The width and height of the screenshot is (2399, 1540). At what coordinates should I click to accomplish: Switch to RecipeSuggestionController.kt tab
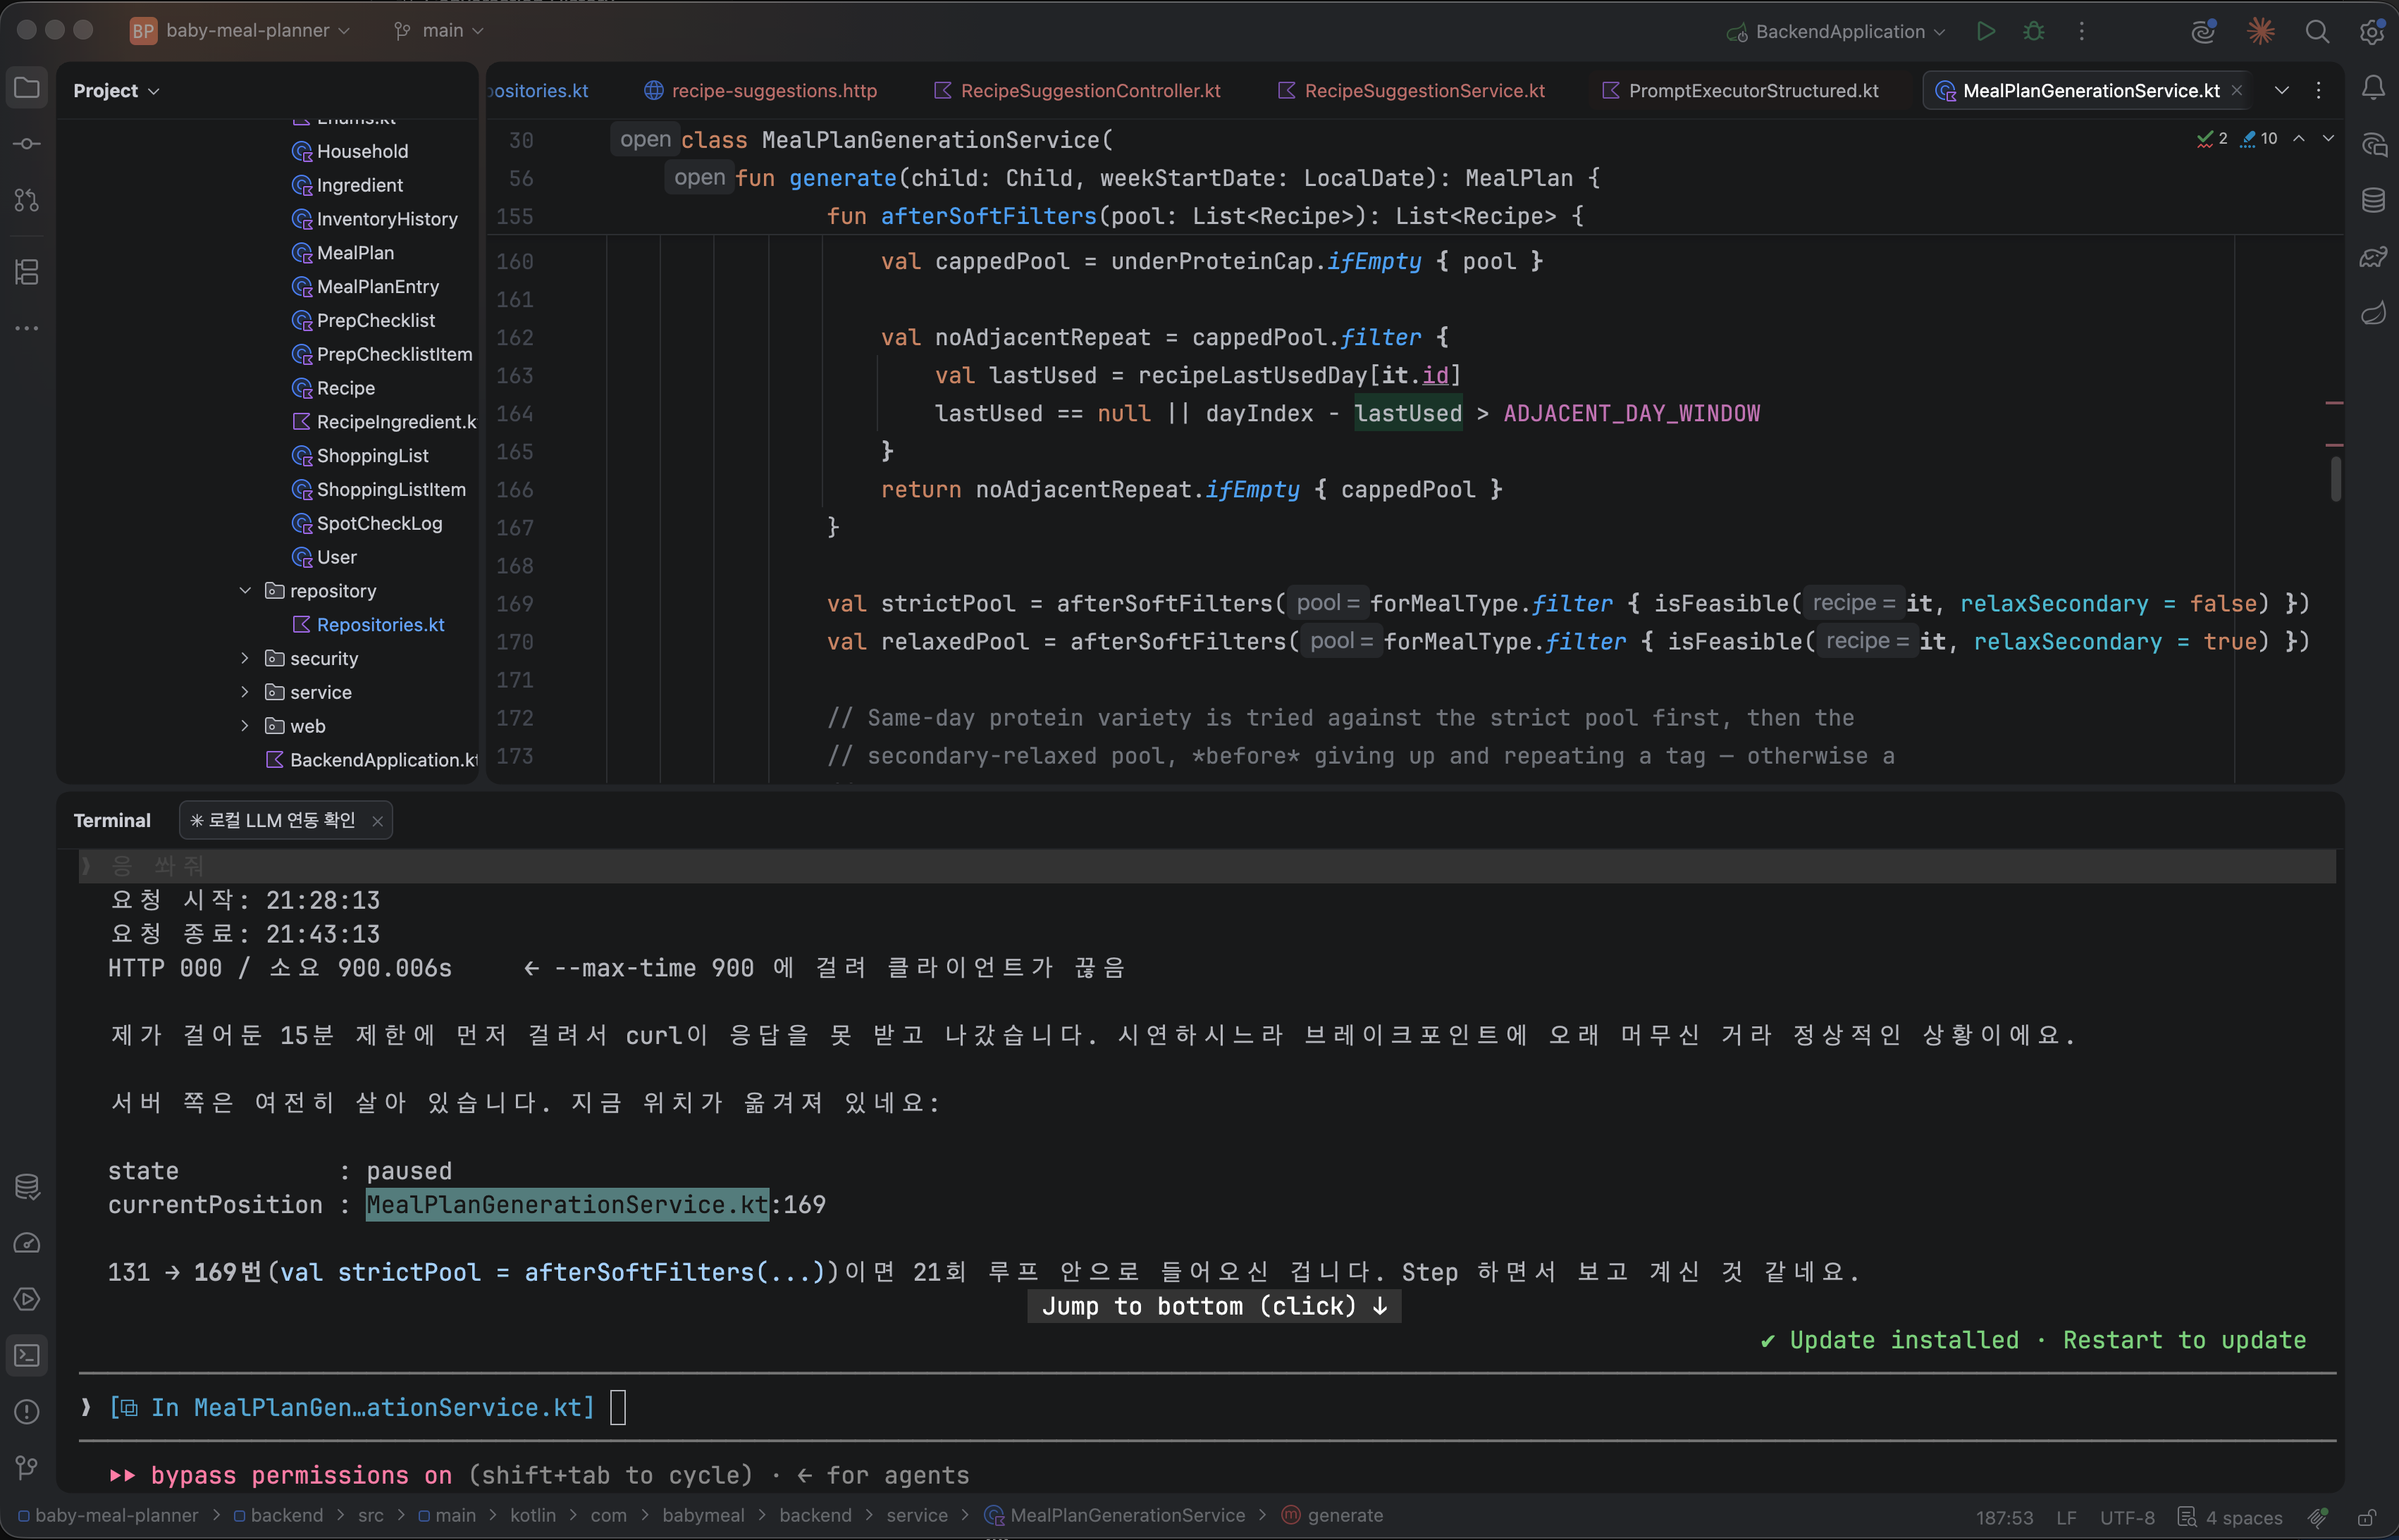coord(1076,90)
